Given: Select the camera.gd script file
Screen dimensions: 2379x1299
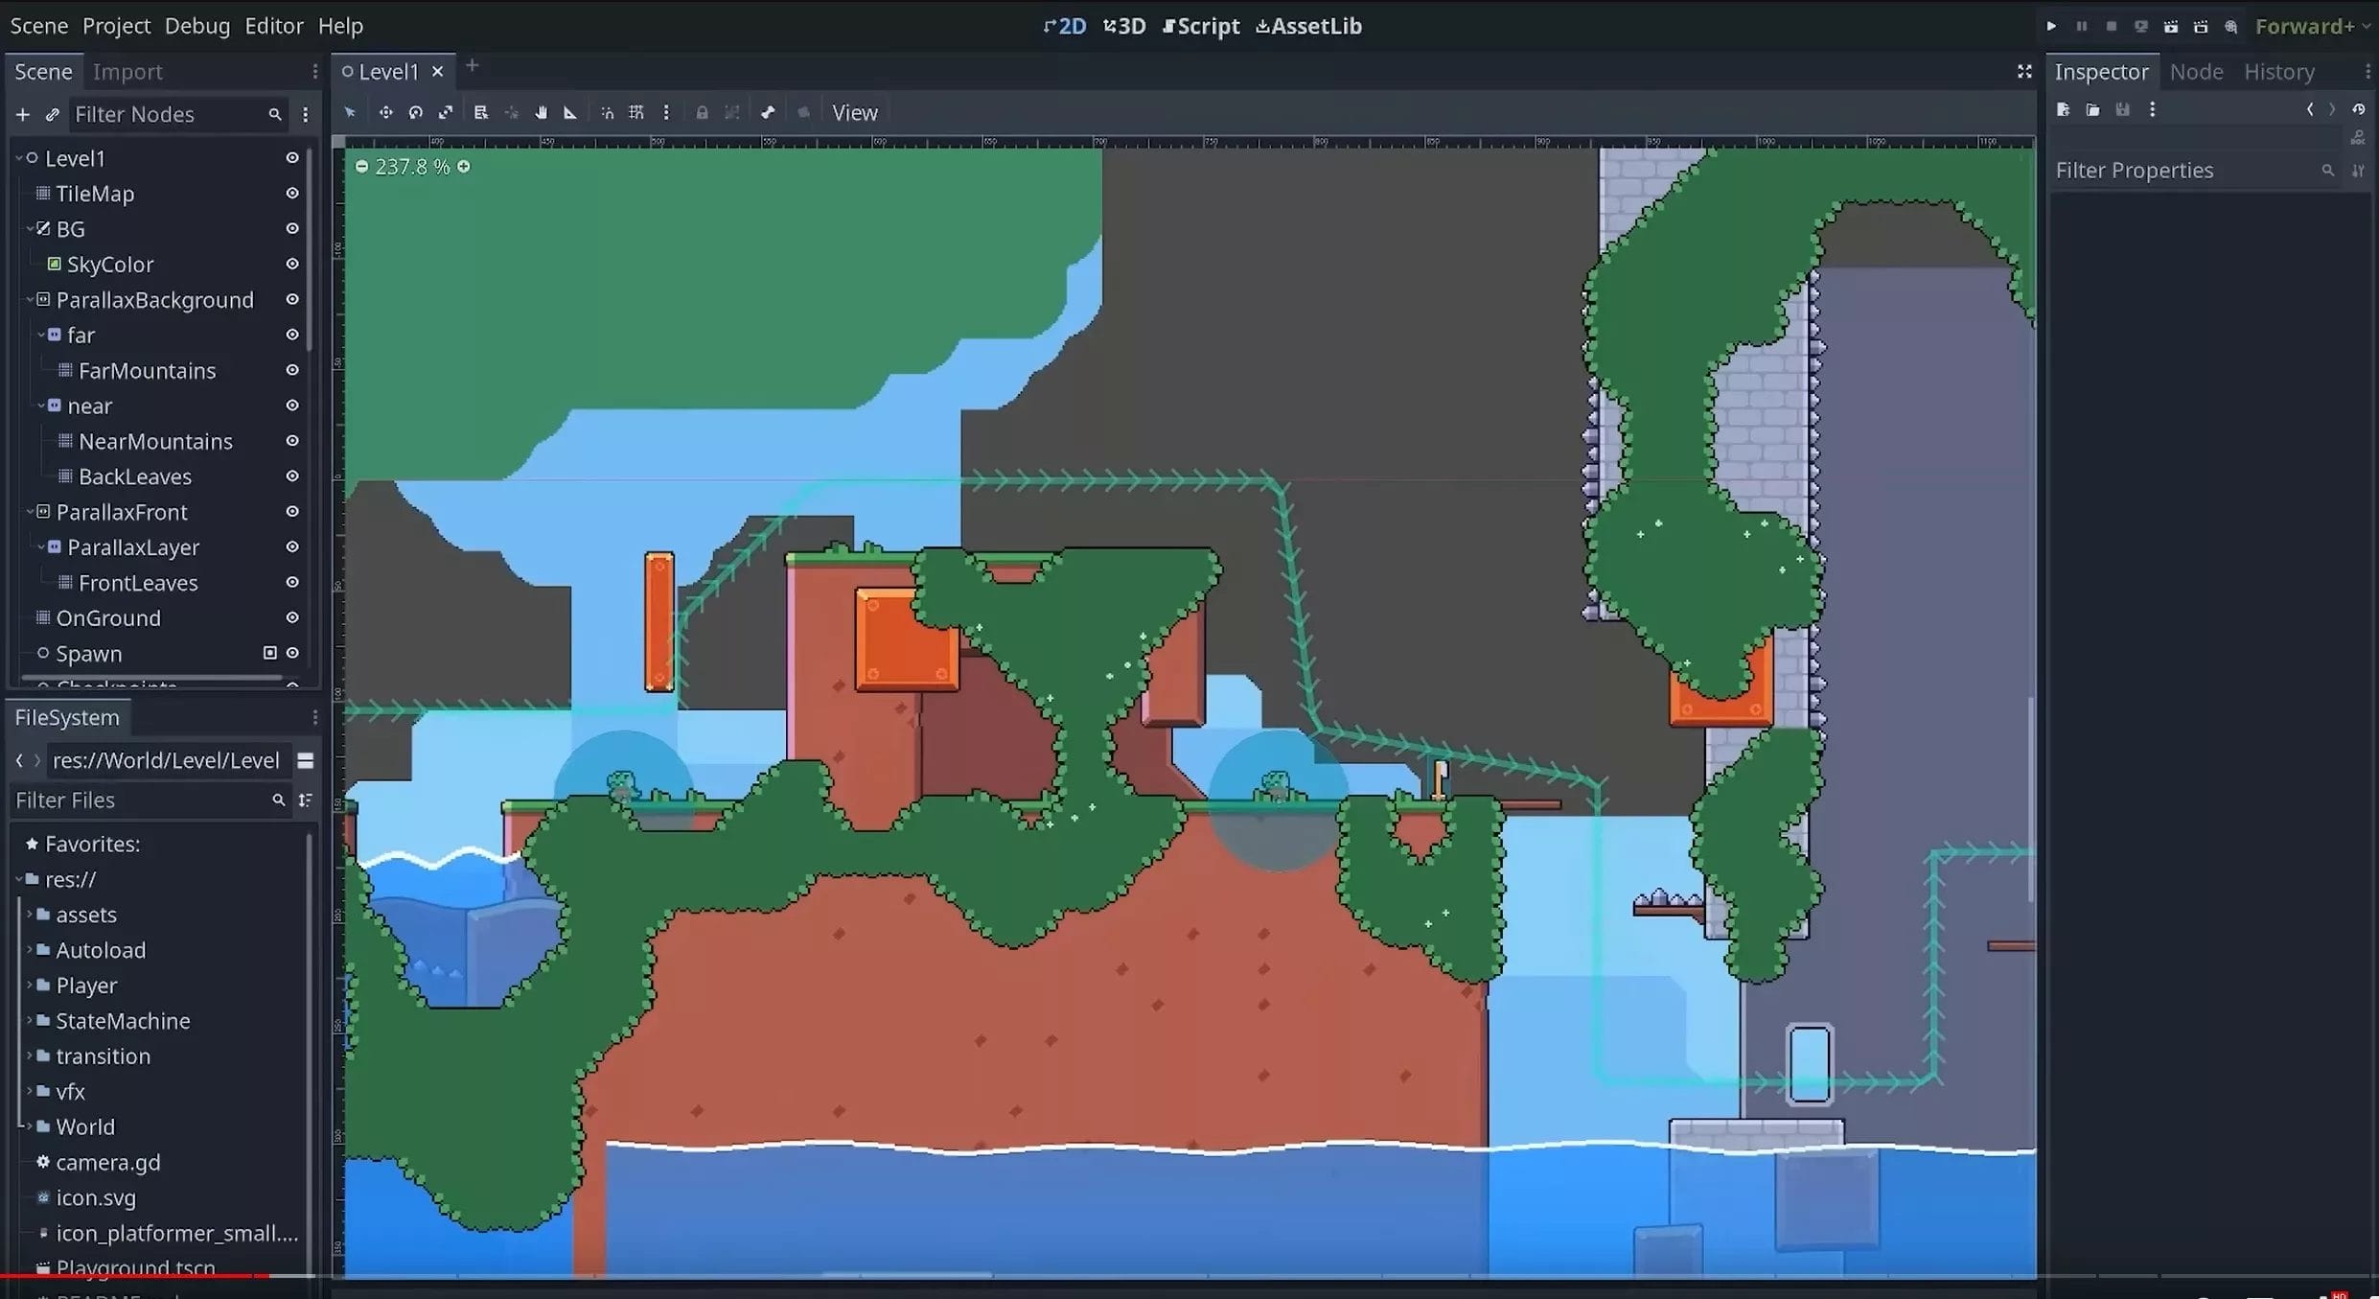Looking at the screenshot, I should pos(107,1162).
